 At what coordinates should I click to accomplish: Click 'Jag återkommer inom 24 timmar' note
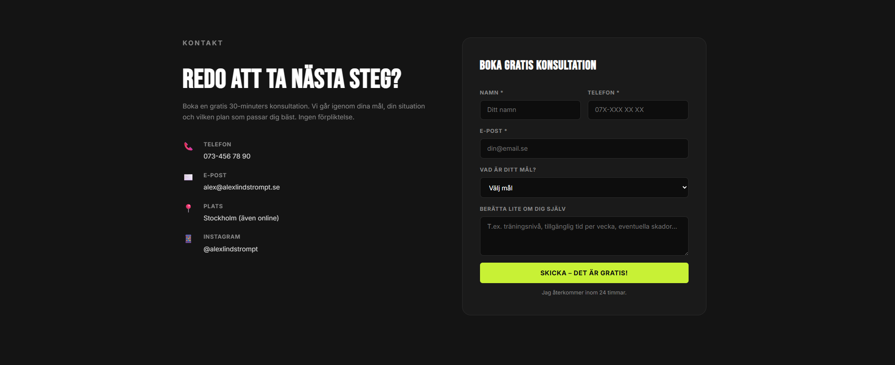(583, 293)
